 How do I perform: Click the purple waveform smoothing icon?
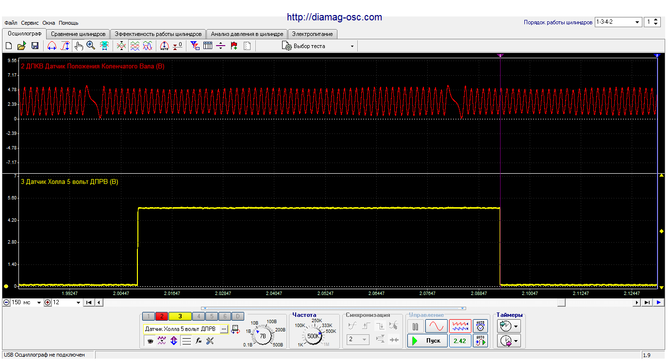click(x=162, y=341)
